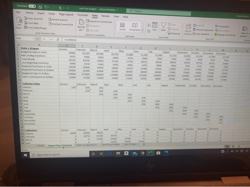Click Manage Data Model
250x187 pixels.
click(x=225, y=35)
